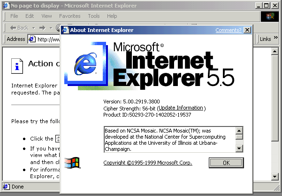Expand the Links chevron overflow
282x196 pixels.
pyautogui.click(x=276, y=38)
